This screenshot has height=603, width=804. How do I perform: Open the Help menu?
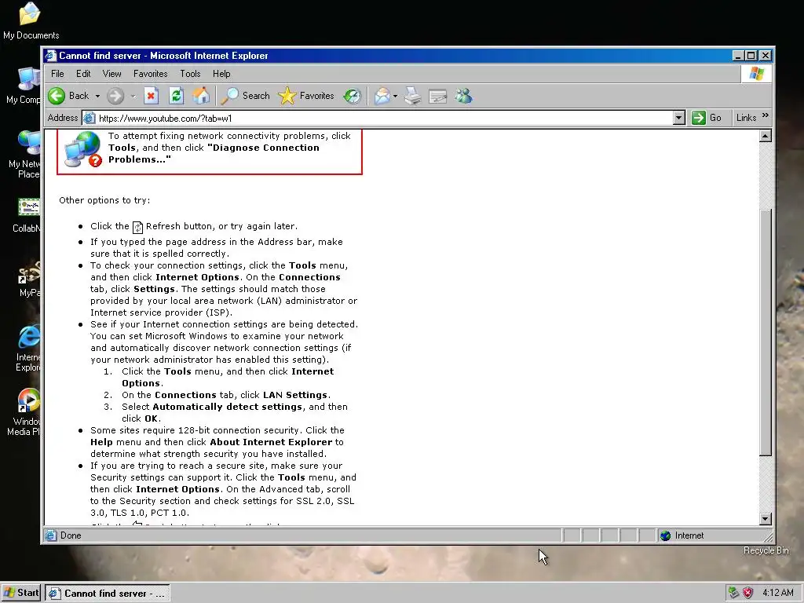pos(221,74)
